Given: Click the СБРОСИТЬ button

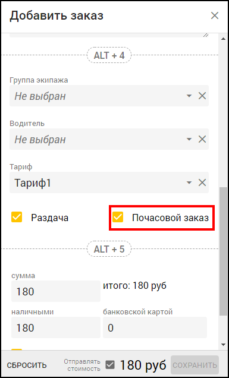Looking at the screenshot, I should (x=27, y=366).
